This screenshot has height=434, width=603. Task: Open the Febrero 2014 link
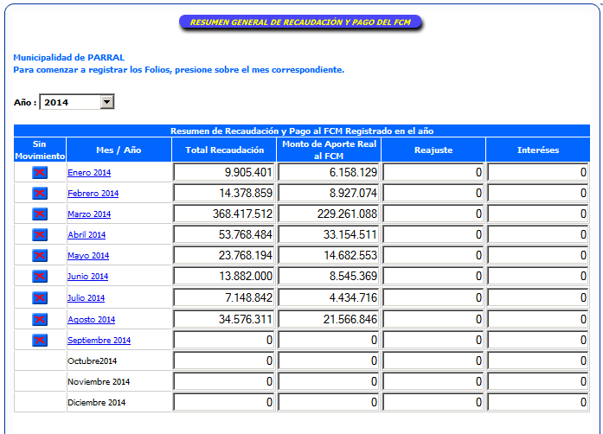[93, 194]
